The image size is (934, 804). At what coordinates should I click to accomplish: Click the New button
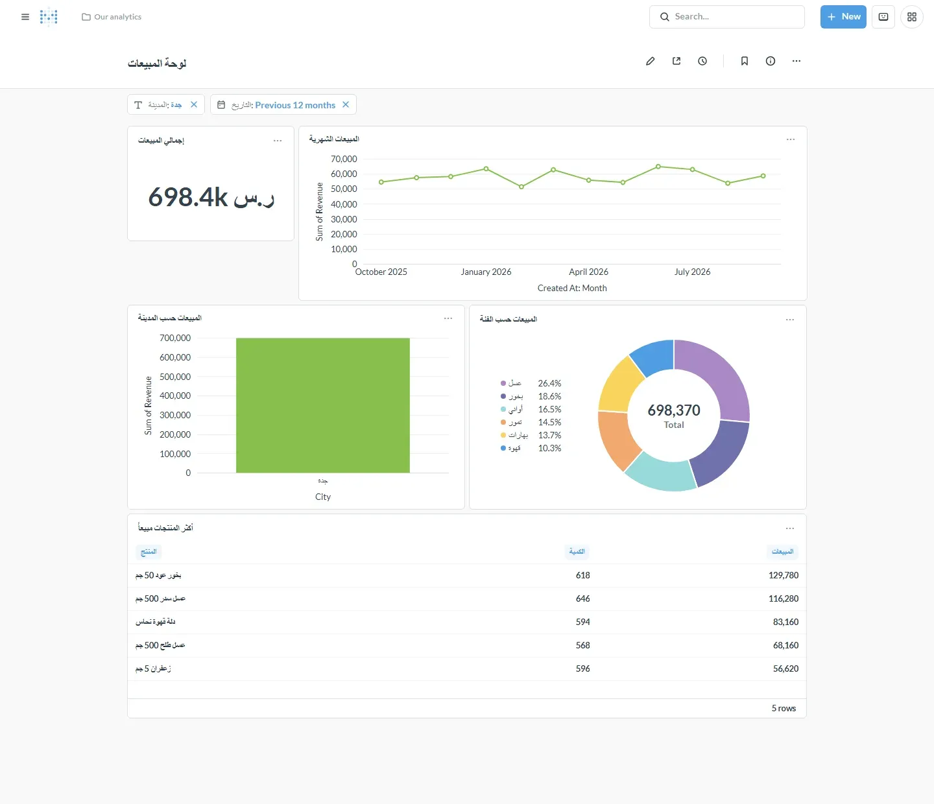[x=843, y=17]
